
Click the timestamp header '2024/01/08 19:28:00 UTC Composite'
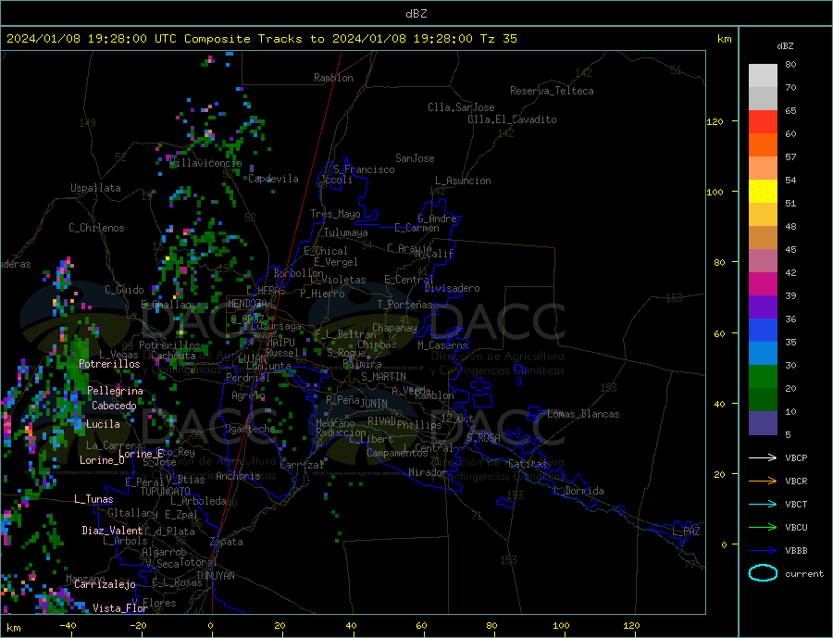[x=129, y=39]
